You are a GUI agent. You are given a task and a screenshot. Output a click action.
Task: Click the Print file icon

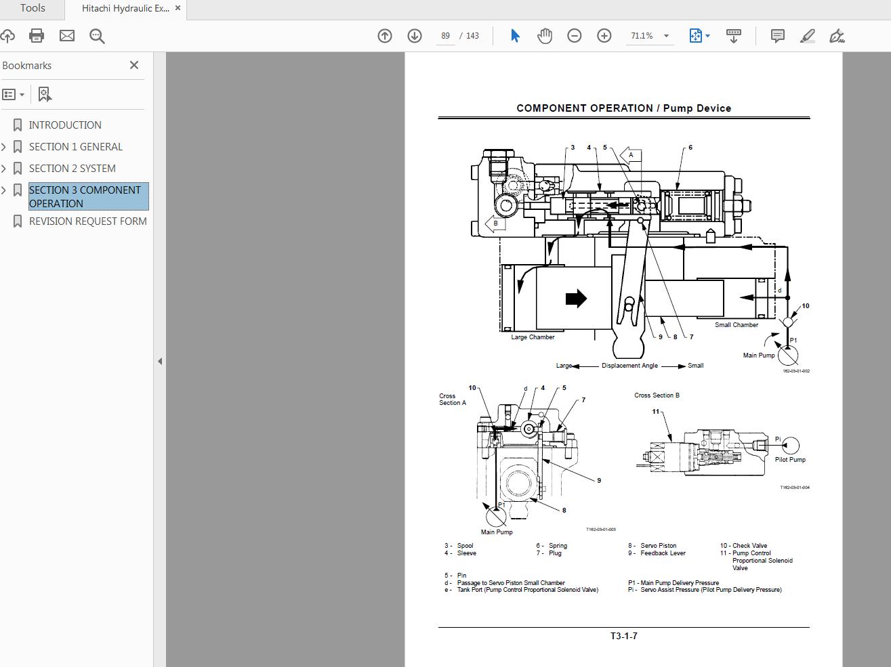[x=37, y=36]
